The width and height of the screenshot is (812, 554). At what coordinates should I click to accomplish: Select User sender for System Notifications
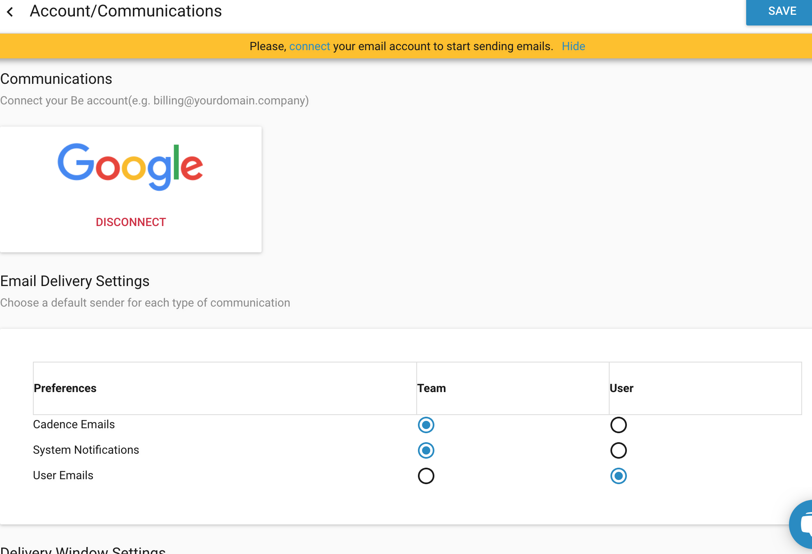pos(619,450)
